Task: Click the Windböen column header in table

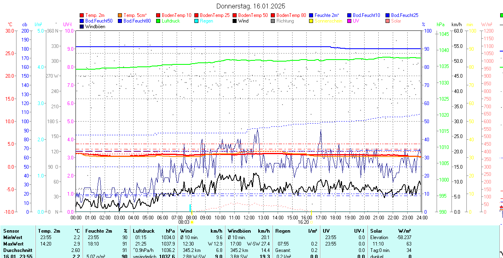Action: [x=239, y=231]
